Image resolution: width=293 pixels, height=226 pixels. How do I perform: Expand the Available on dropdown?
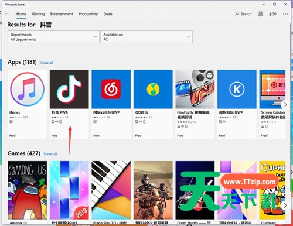[x=146, y=37]
